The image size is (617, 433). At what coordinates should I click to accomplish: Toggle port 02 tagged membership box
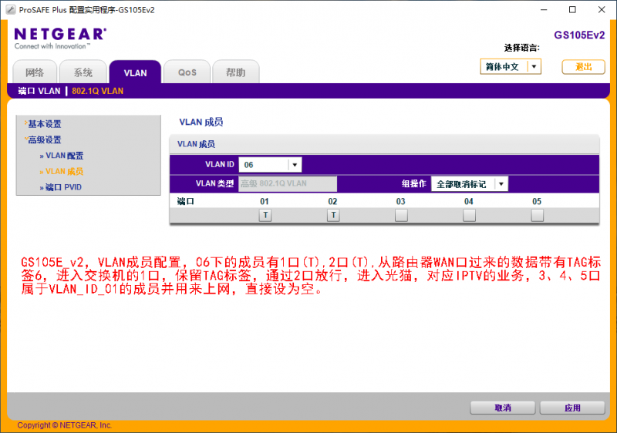[333, 215]
